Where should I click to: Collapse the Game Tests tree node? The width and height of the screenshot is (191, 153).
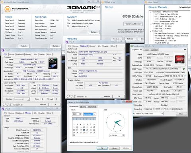coord(151,12)
